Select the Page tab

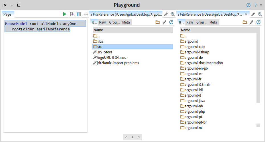8,14
